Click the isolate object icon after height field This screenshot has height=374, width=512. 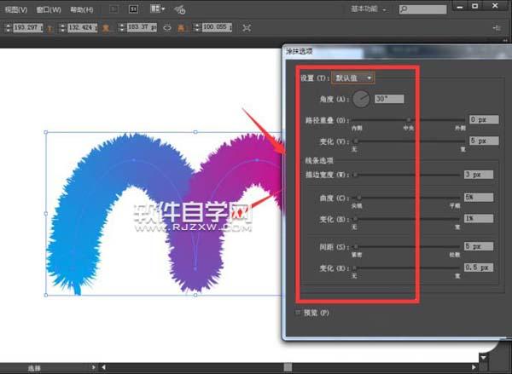click(247, 28)
